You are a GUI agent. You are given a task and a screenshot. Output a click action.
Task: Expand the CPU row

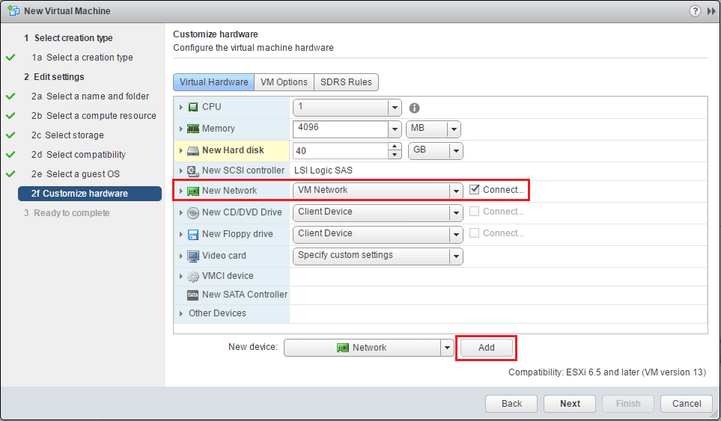pyautogui.click(x=181, y=107)
